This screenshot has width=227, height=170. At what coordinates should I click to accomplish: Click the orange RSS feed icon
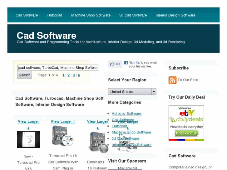click(x=172, y=80)
